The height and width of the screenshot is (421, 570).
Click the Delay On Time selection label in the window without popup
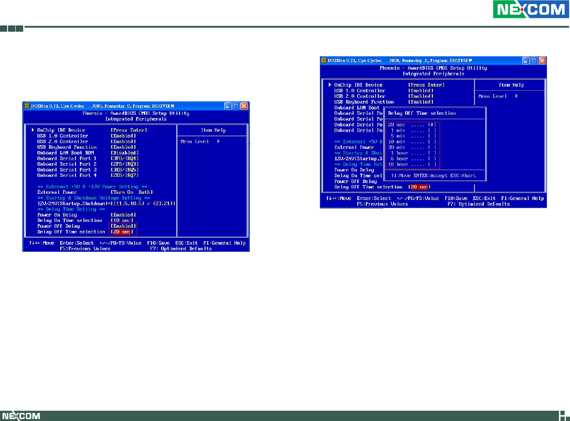(70, 221)
